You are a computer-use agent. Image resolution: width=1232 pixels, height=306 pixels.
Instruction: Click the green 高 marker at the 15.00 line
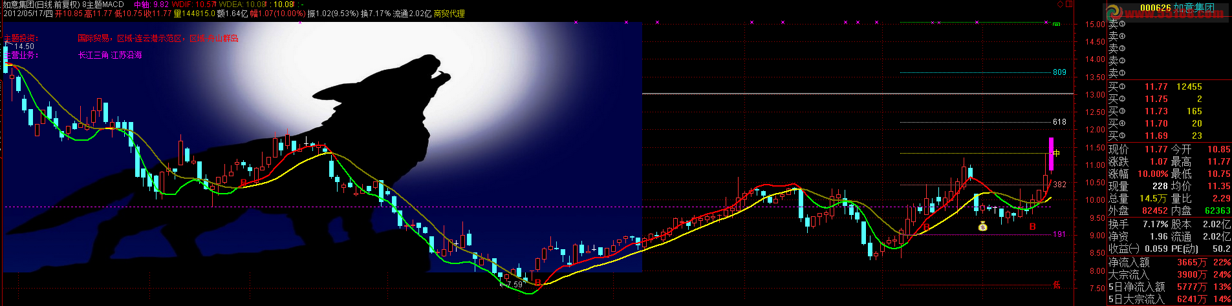(x=1057, y=24)
